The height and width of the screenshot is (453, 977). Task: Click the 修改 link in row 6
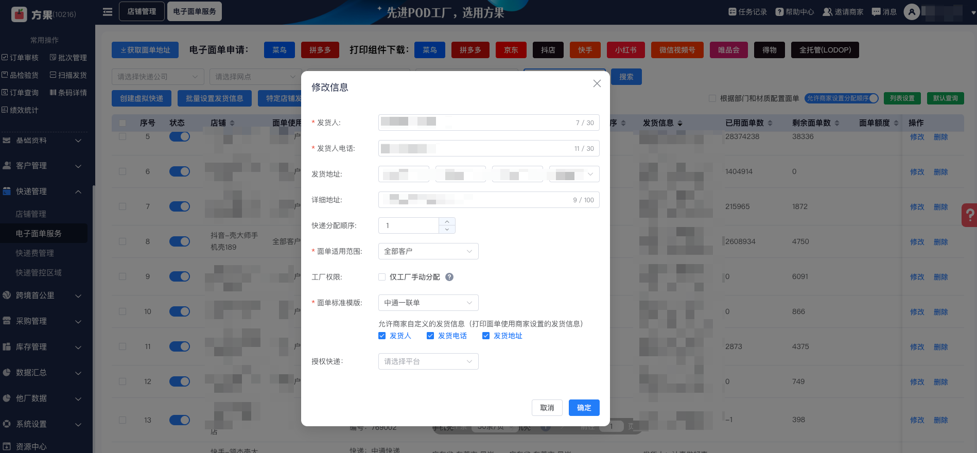click(917, 172)
